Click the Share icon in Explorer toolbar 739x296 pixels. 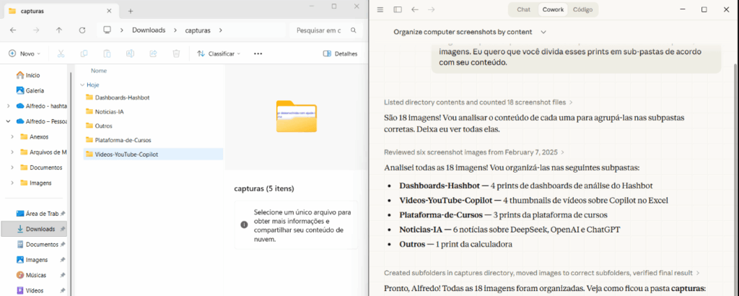click(153, 53)
